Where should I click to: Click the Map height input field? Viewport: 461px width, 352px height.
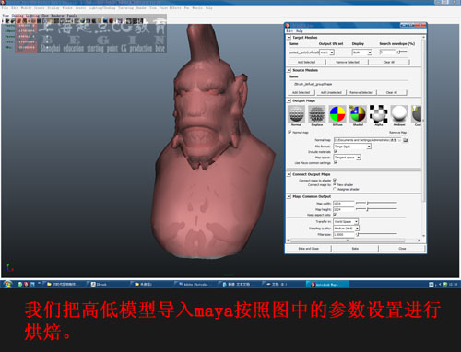click(x=344, y=209)
